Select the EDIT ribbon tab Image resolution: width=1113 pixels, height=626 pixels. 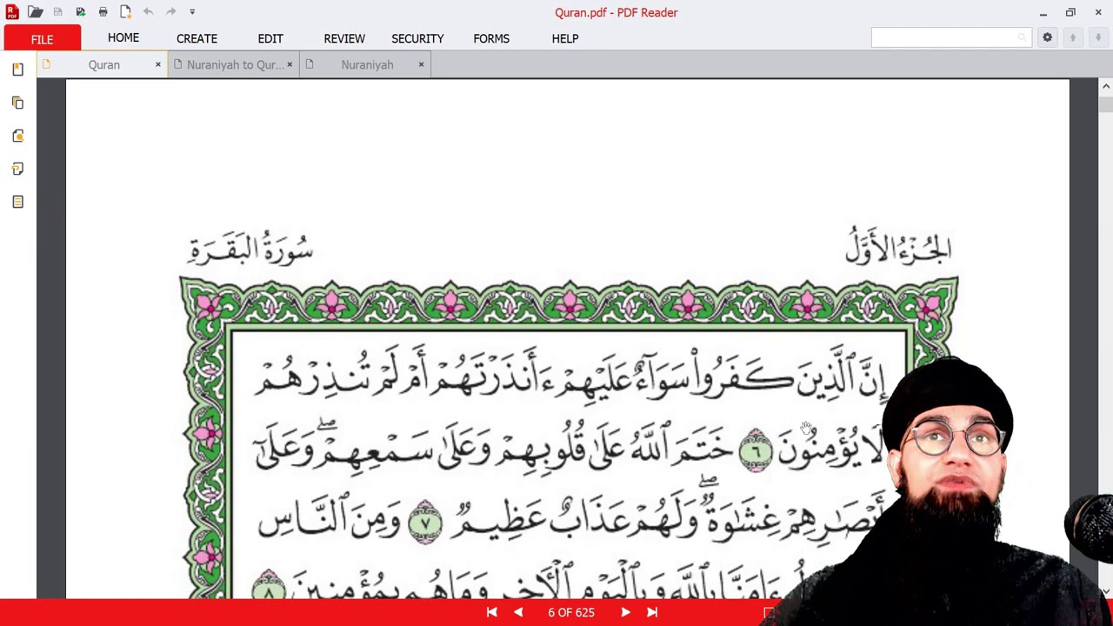[x=270, y=38]
